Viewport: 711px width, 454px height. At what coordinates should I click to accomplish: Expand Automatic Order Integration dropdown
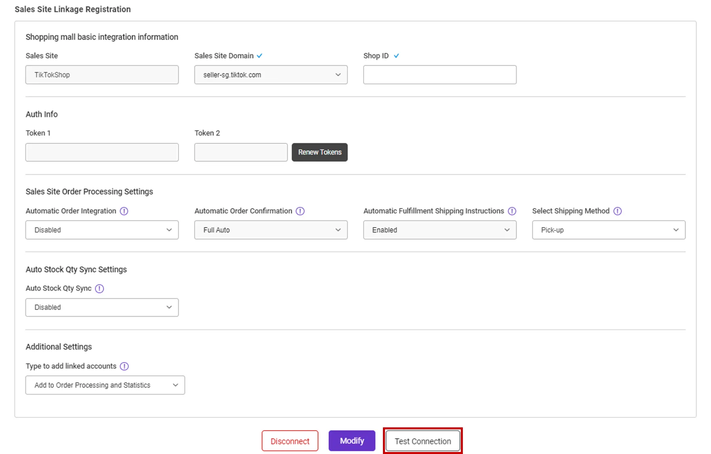pyautogui.click(x=102, y=230)
